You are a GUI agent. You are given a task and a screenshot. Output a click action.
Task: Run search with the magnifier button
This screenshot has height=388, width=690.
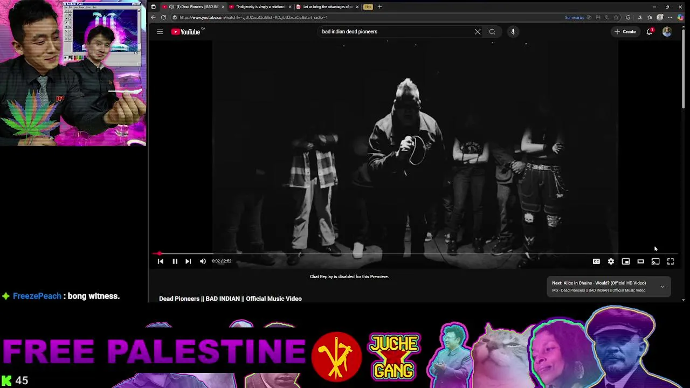coord(492,32)
